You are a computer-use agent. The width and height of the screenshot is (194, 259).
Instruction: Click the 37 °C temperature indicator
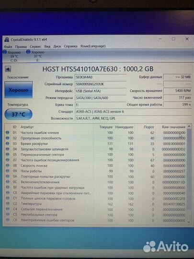(18, 114)
